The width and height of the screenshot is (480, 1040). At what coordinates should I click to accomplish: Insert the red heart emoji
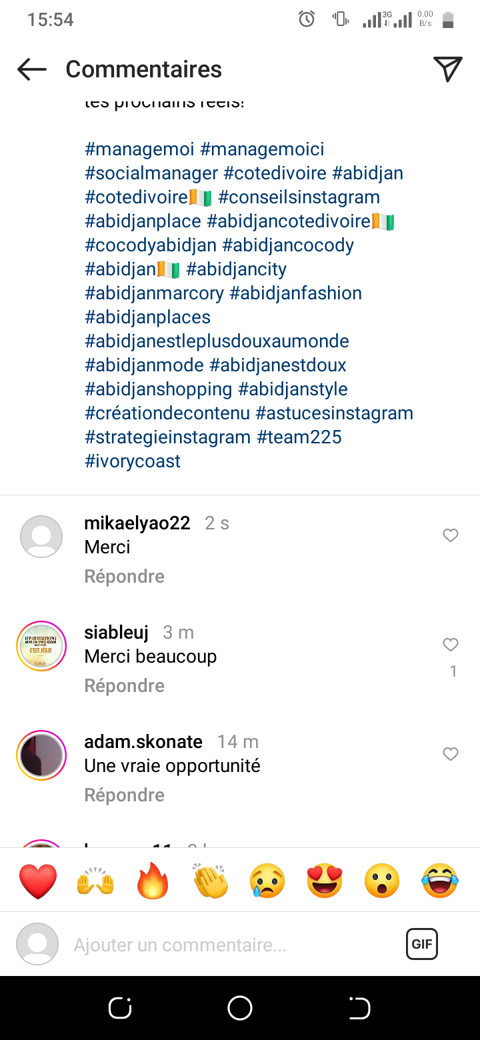pyautogui.click(x=39, y=881)
